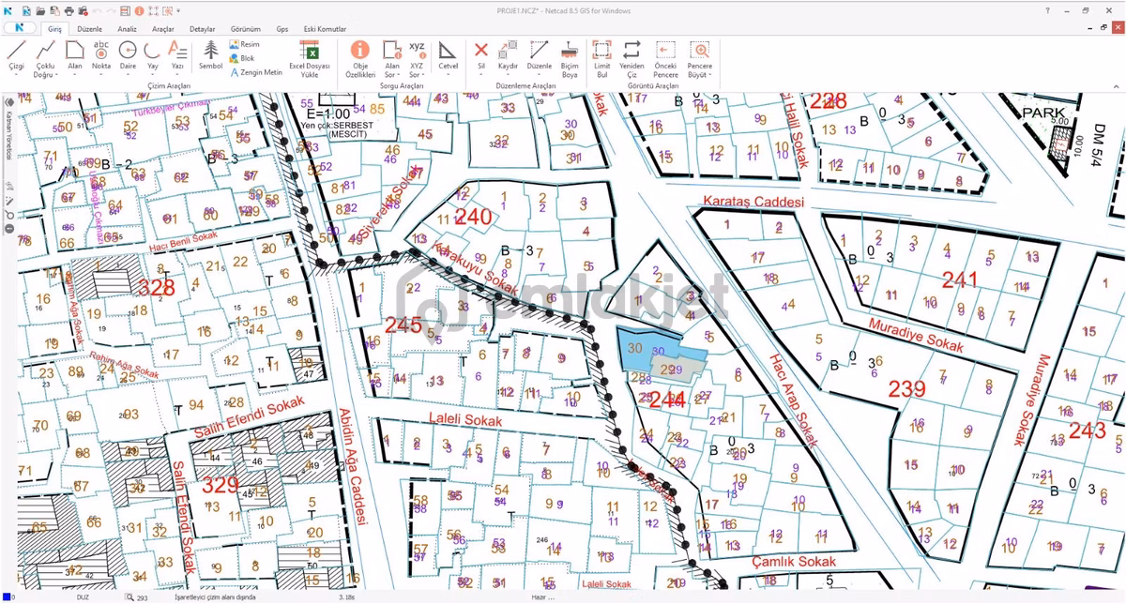This screenshot has width=1126, height=604.
Task: Open the Sembol symbol tool
Action: pos(211,55)
